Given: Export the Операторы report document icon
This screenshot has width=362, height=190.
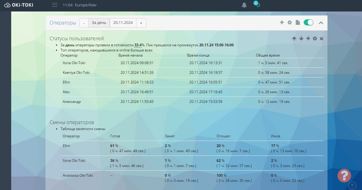Looking at the screenshot, I should point(298,22).
